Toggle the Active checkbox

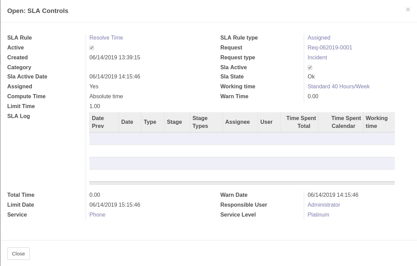(91, 48)
